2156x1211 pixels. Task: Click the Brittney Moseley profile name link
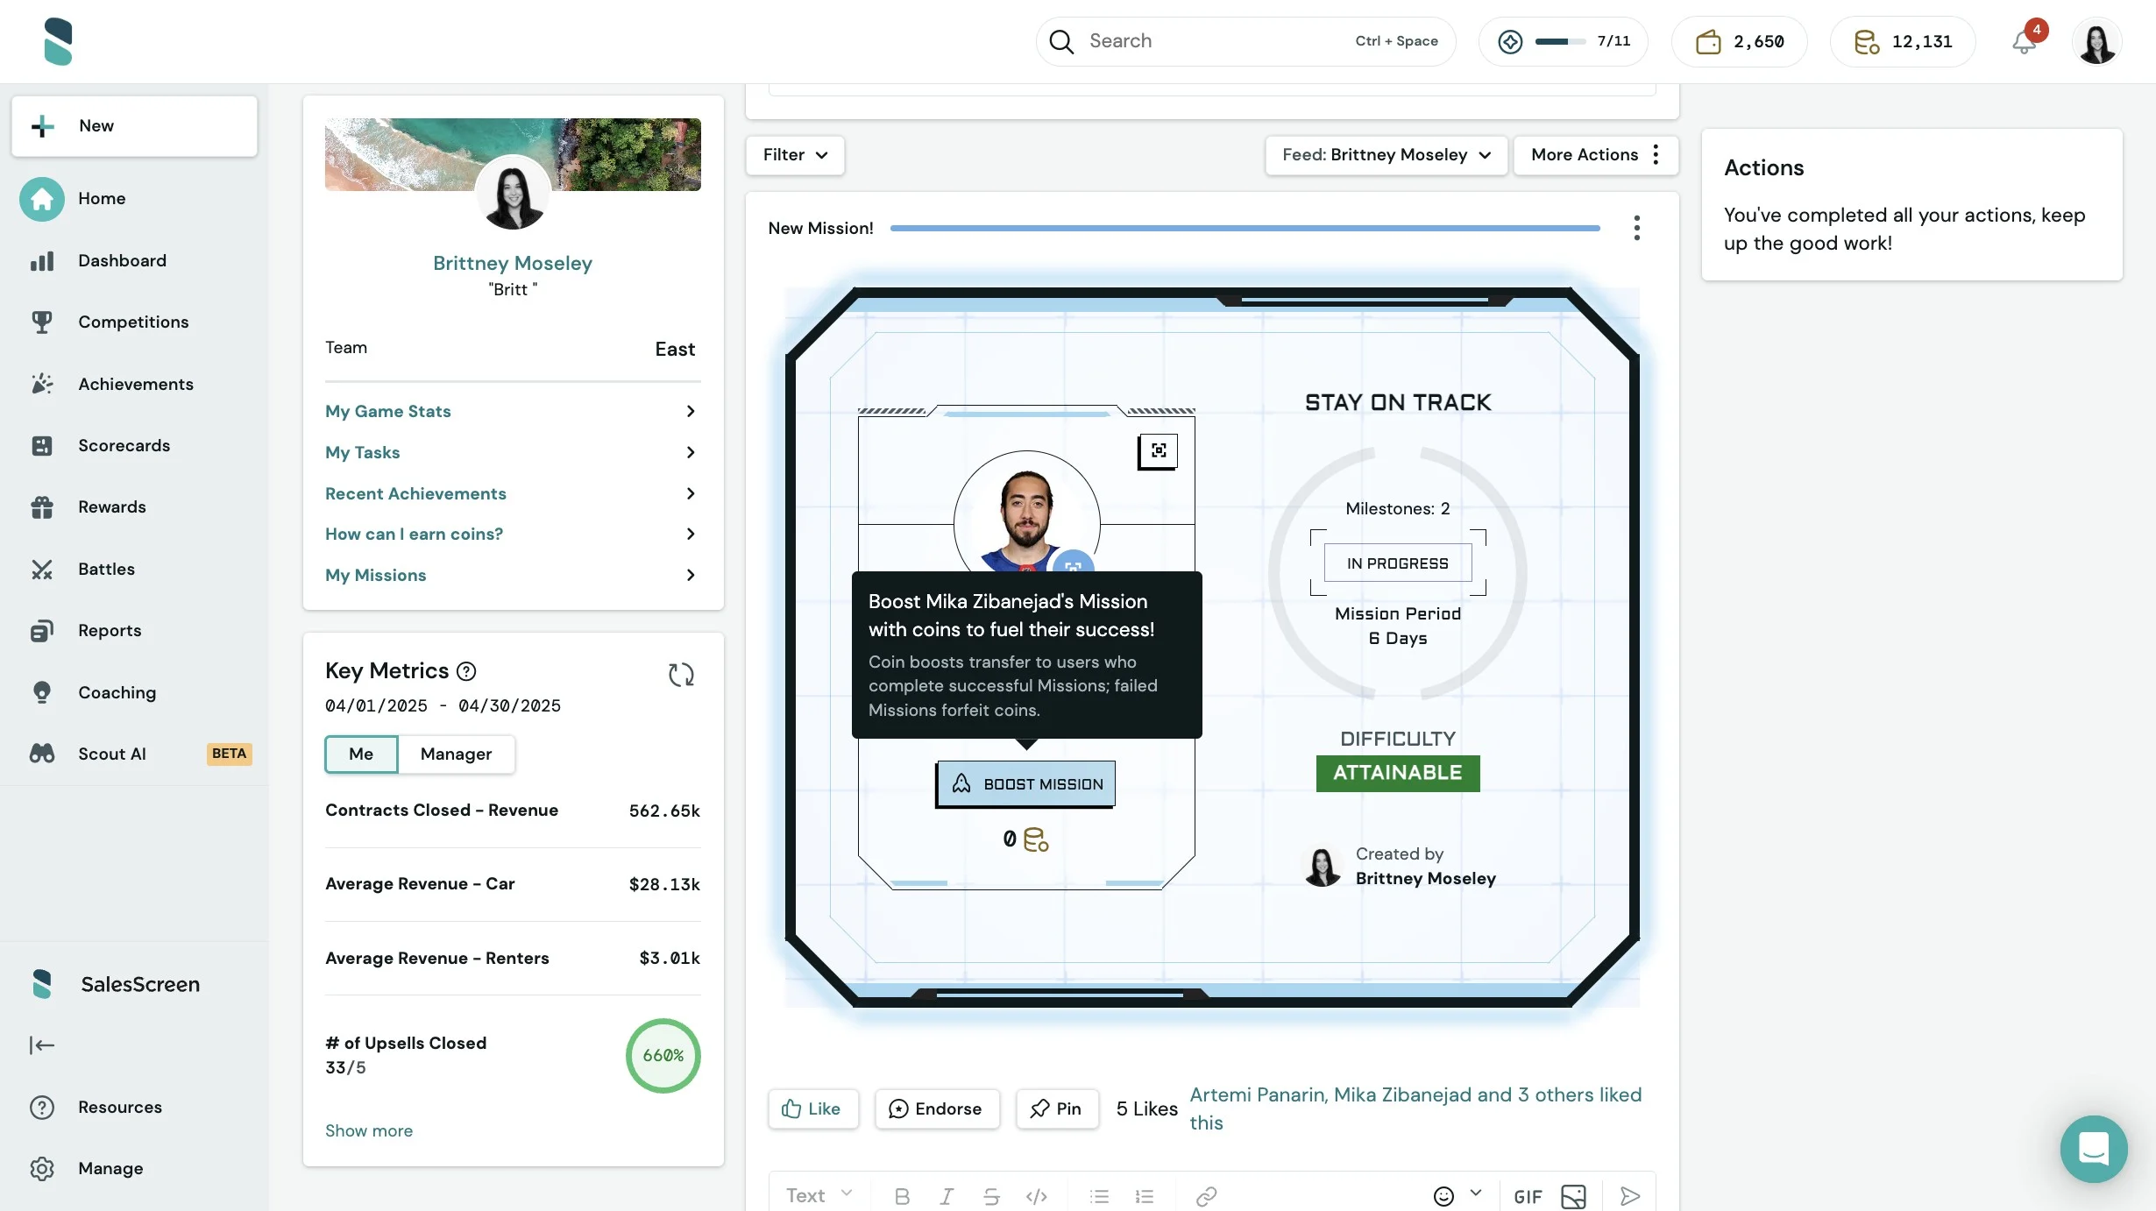pyautogui.click(x=513, y=263)
